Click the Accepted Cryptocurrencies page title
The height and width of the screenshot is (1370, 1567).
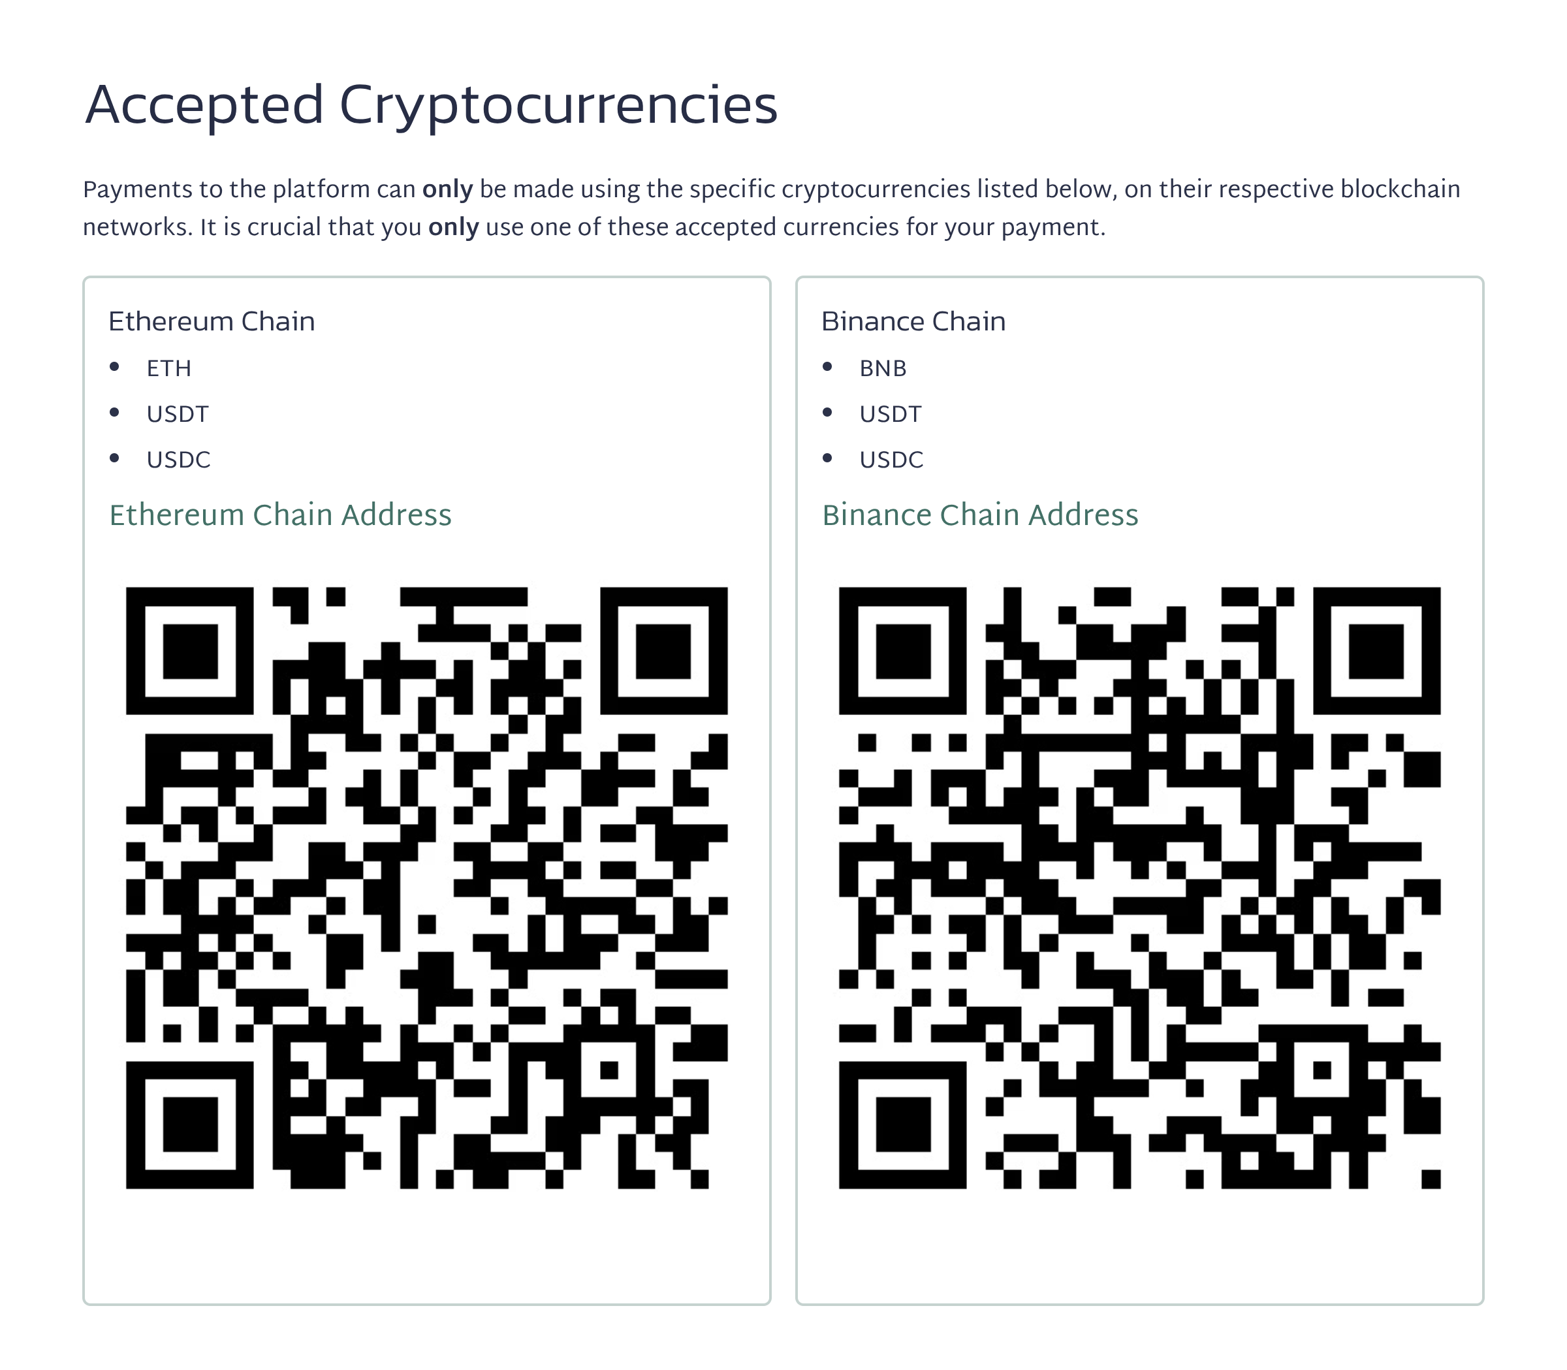click(x=431, y=106)
